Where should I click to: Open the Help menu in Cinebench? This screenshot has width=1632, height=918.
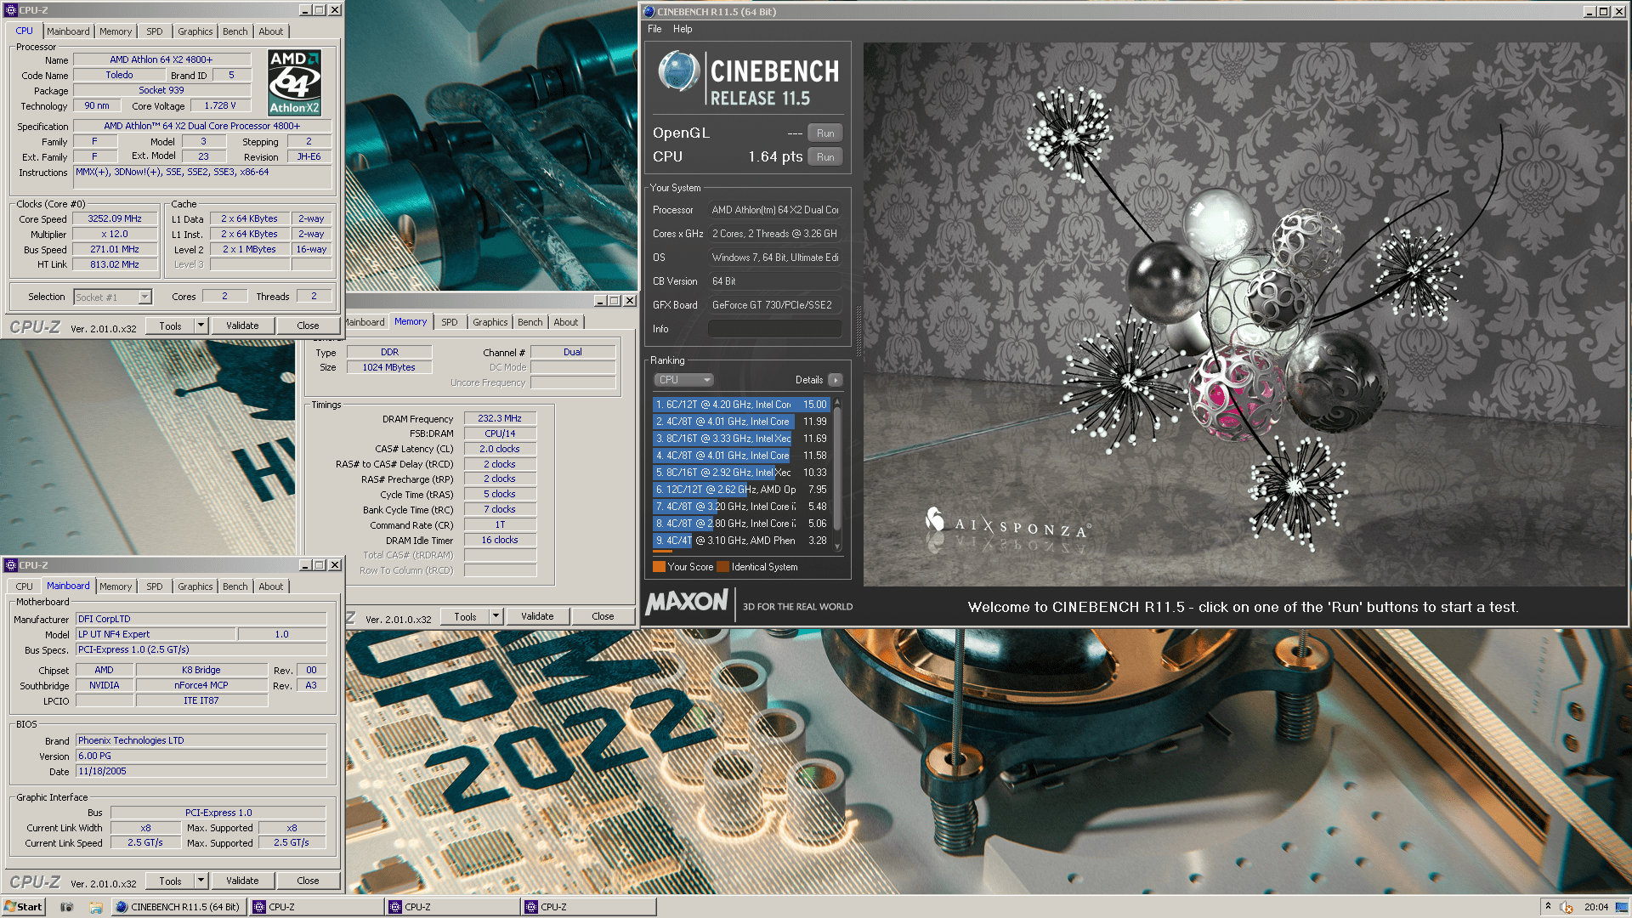coord(683,29)
